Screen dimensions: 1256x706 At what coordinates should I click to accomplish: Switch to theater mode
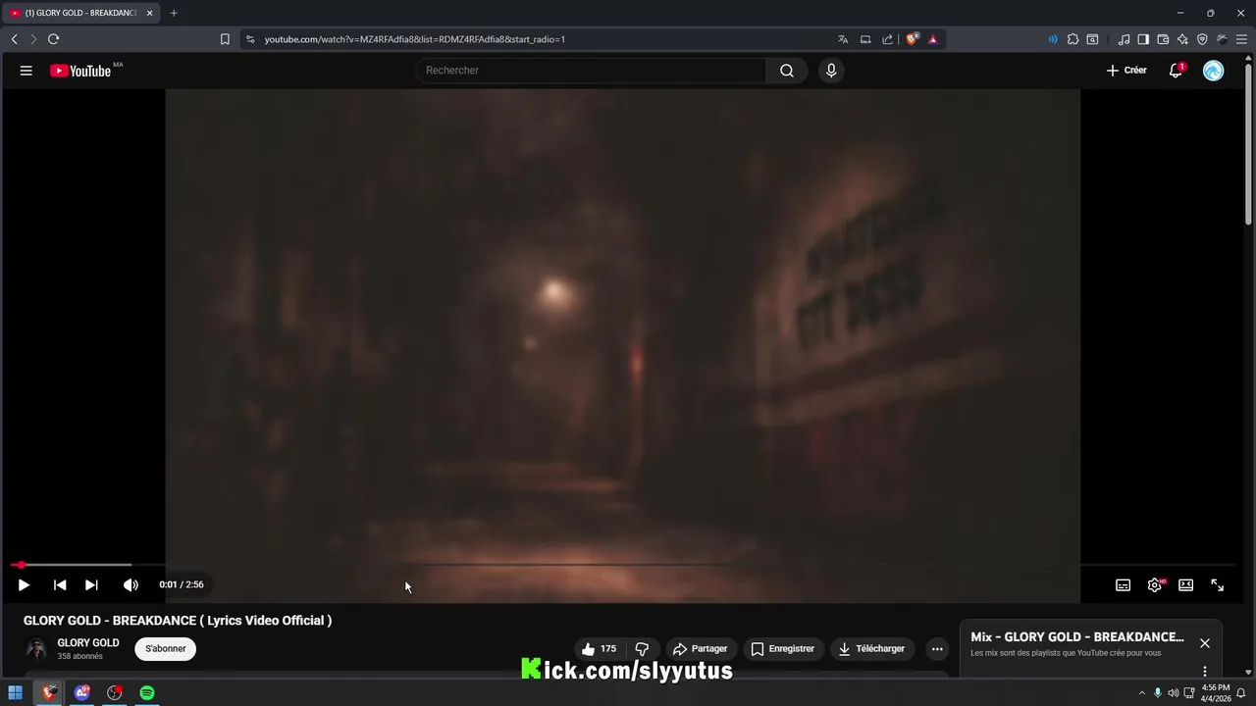1186,584
